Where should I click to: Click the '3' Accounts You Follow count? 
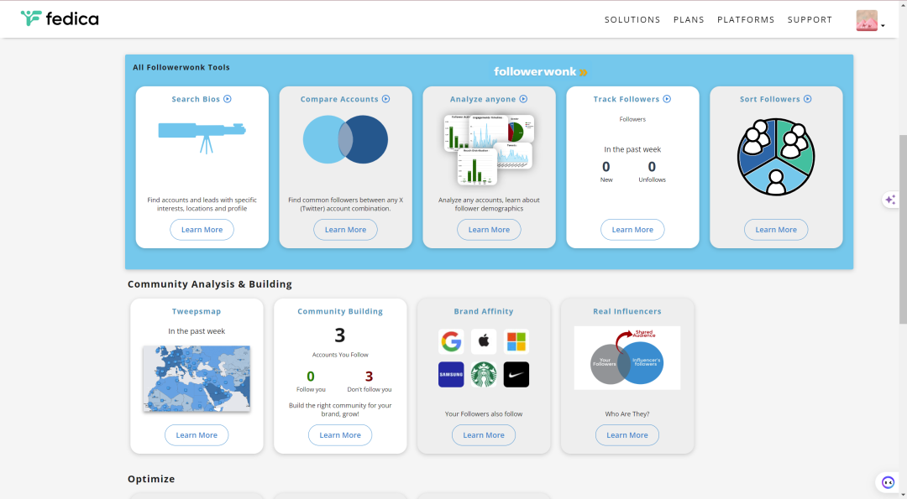click(x=340, y=335)
